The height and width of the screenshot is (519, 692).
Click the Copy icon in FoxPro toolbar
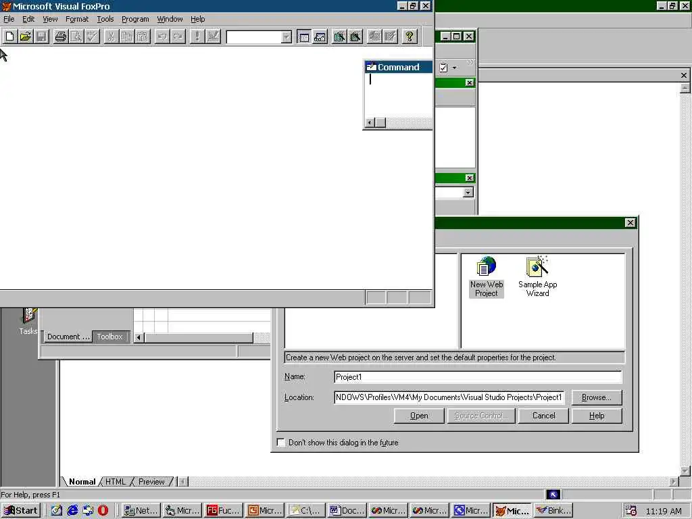[x=126, y=36]
